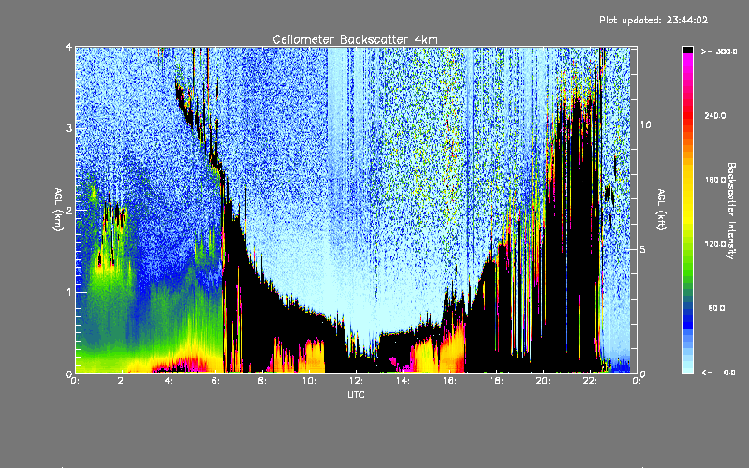Click the '8:' UTC time tick
This screenshot has height=468, width=749.
pyautogui.click(x=263, y=381)
